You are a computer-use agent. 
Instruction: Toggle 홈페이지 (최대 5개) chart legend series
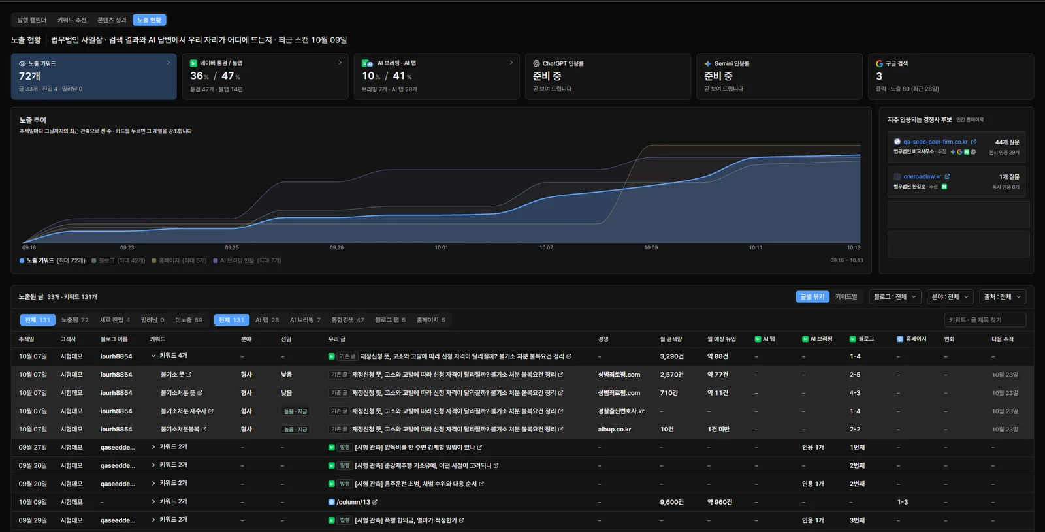click(179, 260)
